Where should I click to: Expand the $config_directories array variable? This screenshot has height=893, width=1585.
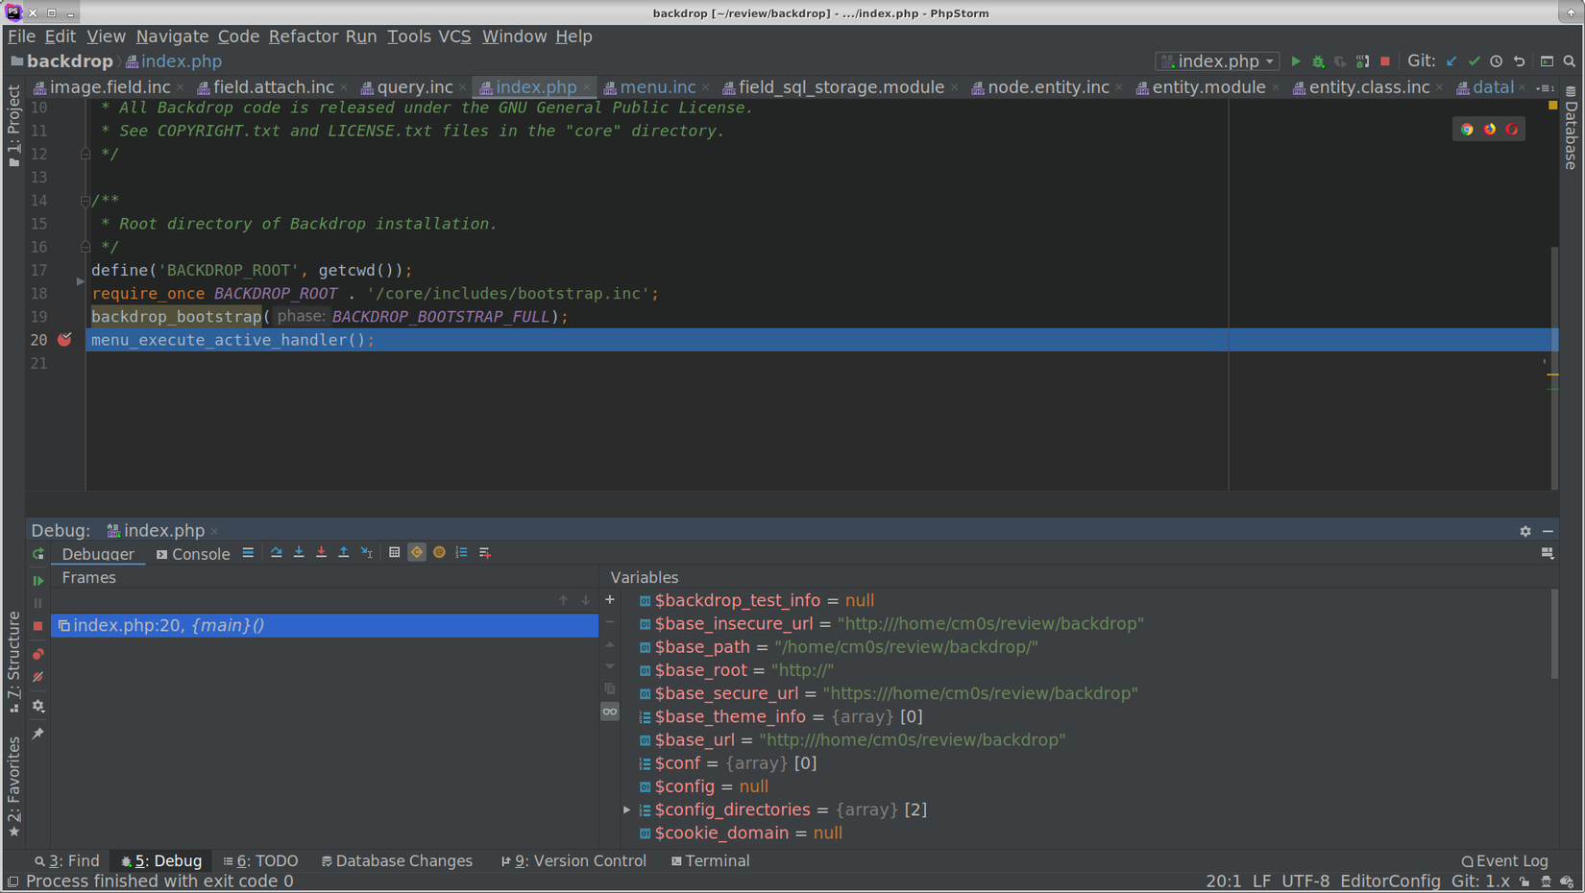click(627, 810)
